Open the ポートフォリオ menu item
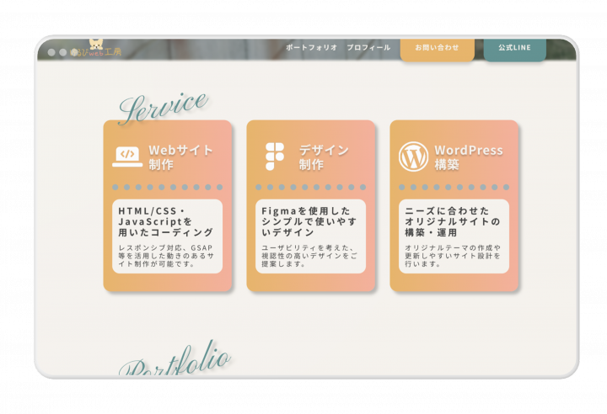The image size is (607, 414). 311,48
